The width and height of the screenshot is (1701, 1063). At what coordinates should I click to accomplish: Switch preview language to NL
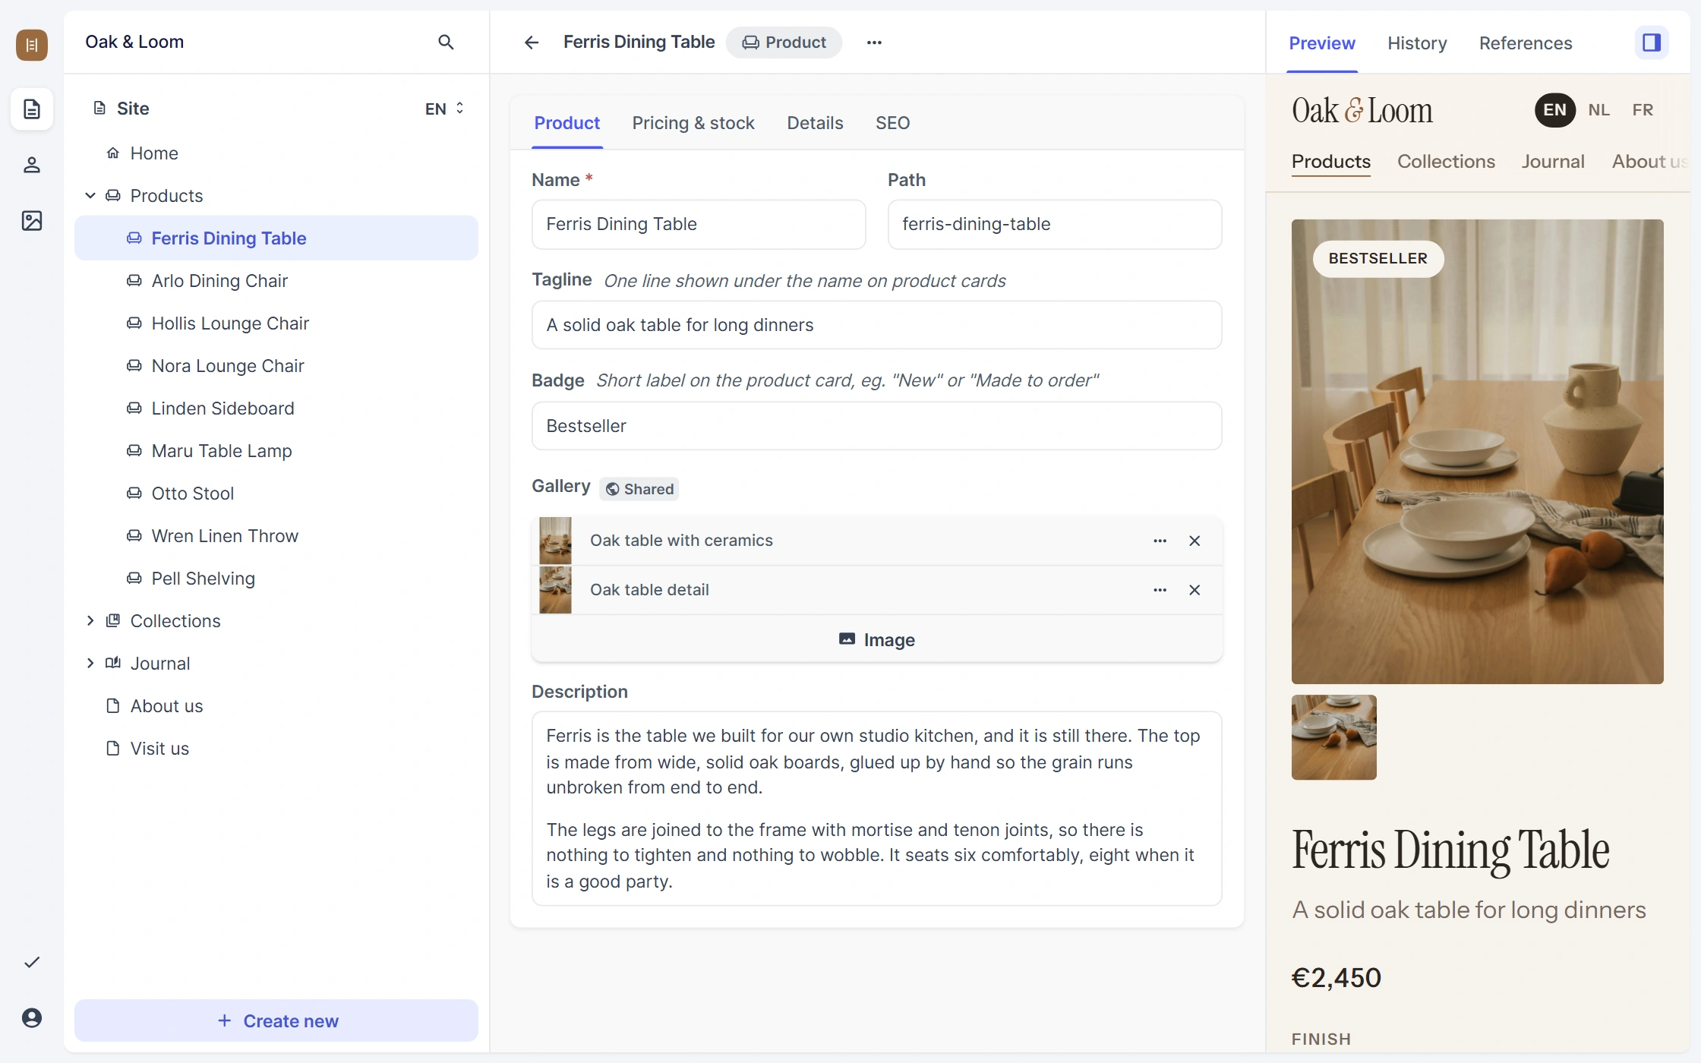click(1598, 110)
